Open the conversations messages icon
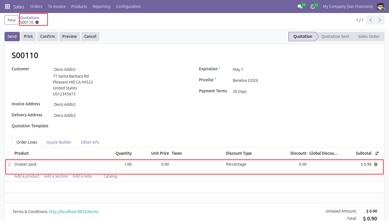Viewport: 389px width, 221px height. click(300, 6)
